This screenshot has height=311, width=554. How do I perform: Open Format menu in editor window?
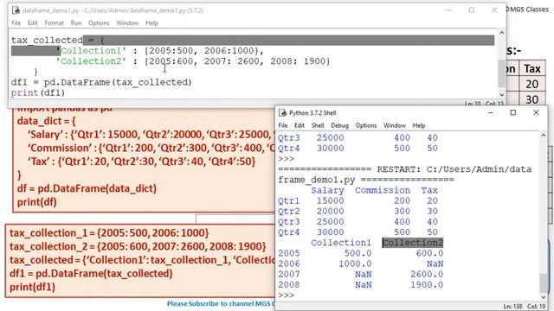[54, 23]
